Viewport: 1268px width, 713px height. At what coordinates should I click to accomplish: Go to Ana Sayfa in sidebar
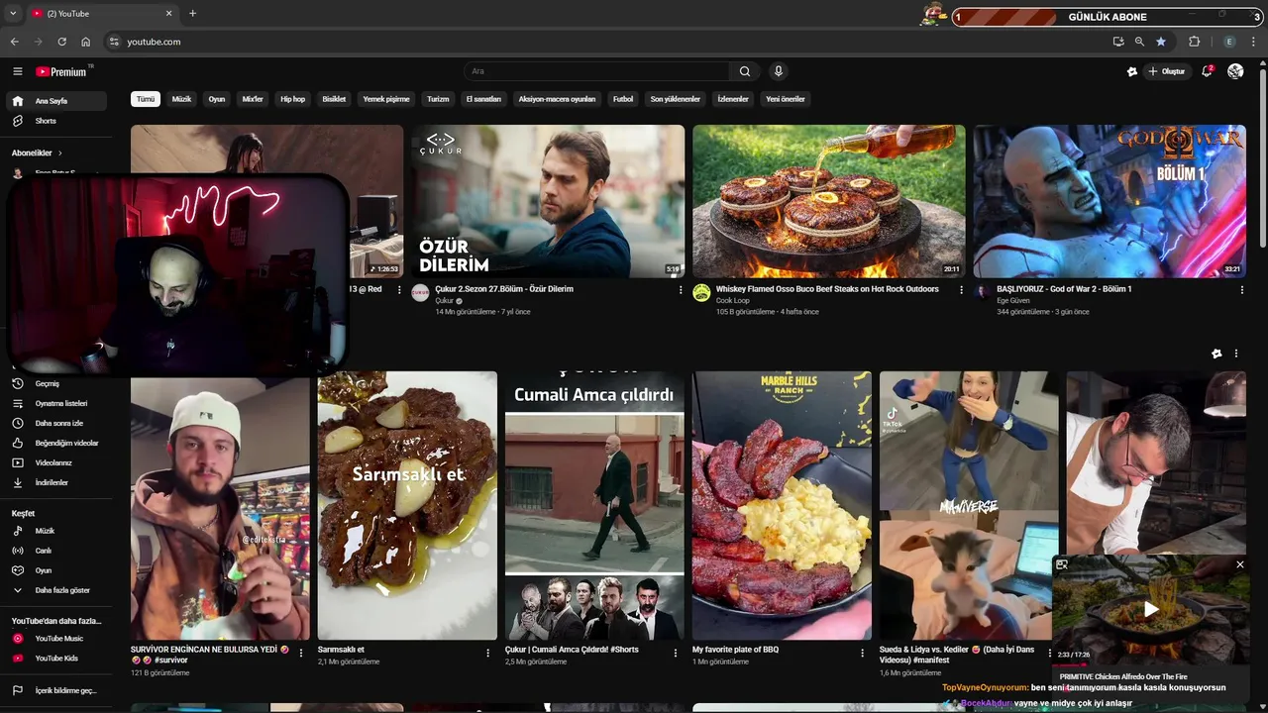tap(56, 101)
